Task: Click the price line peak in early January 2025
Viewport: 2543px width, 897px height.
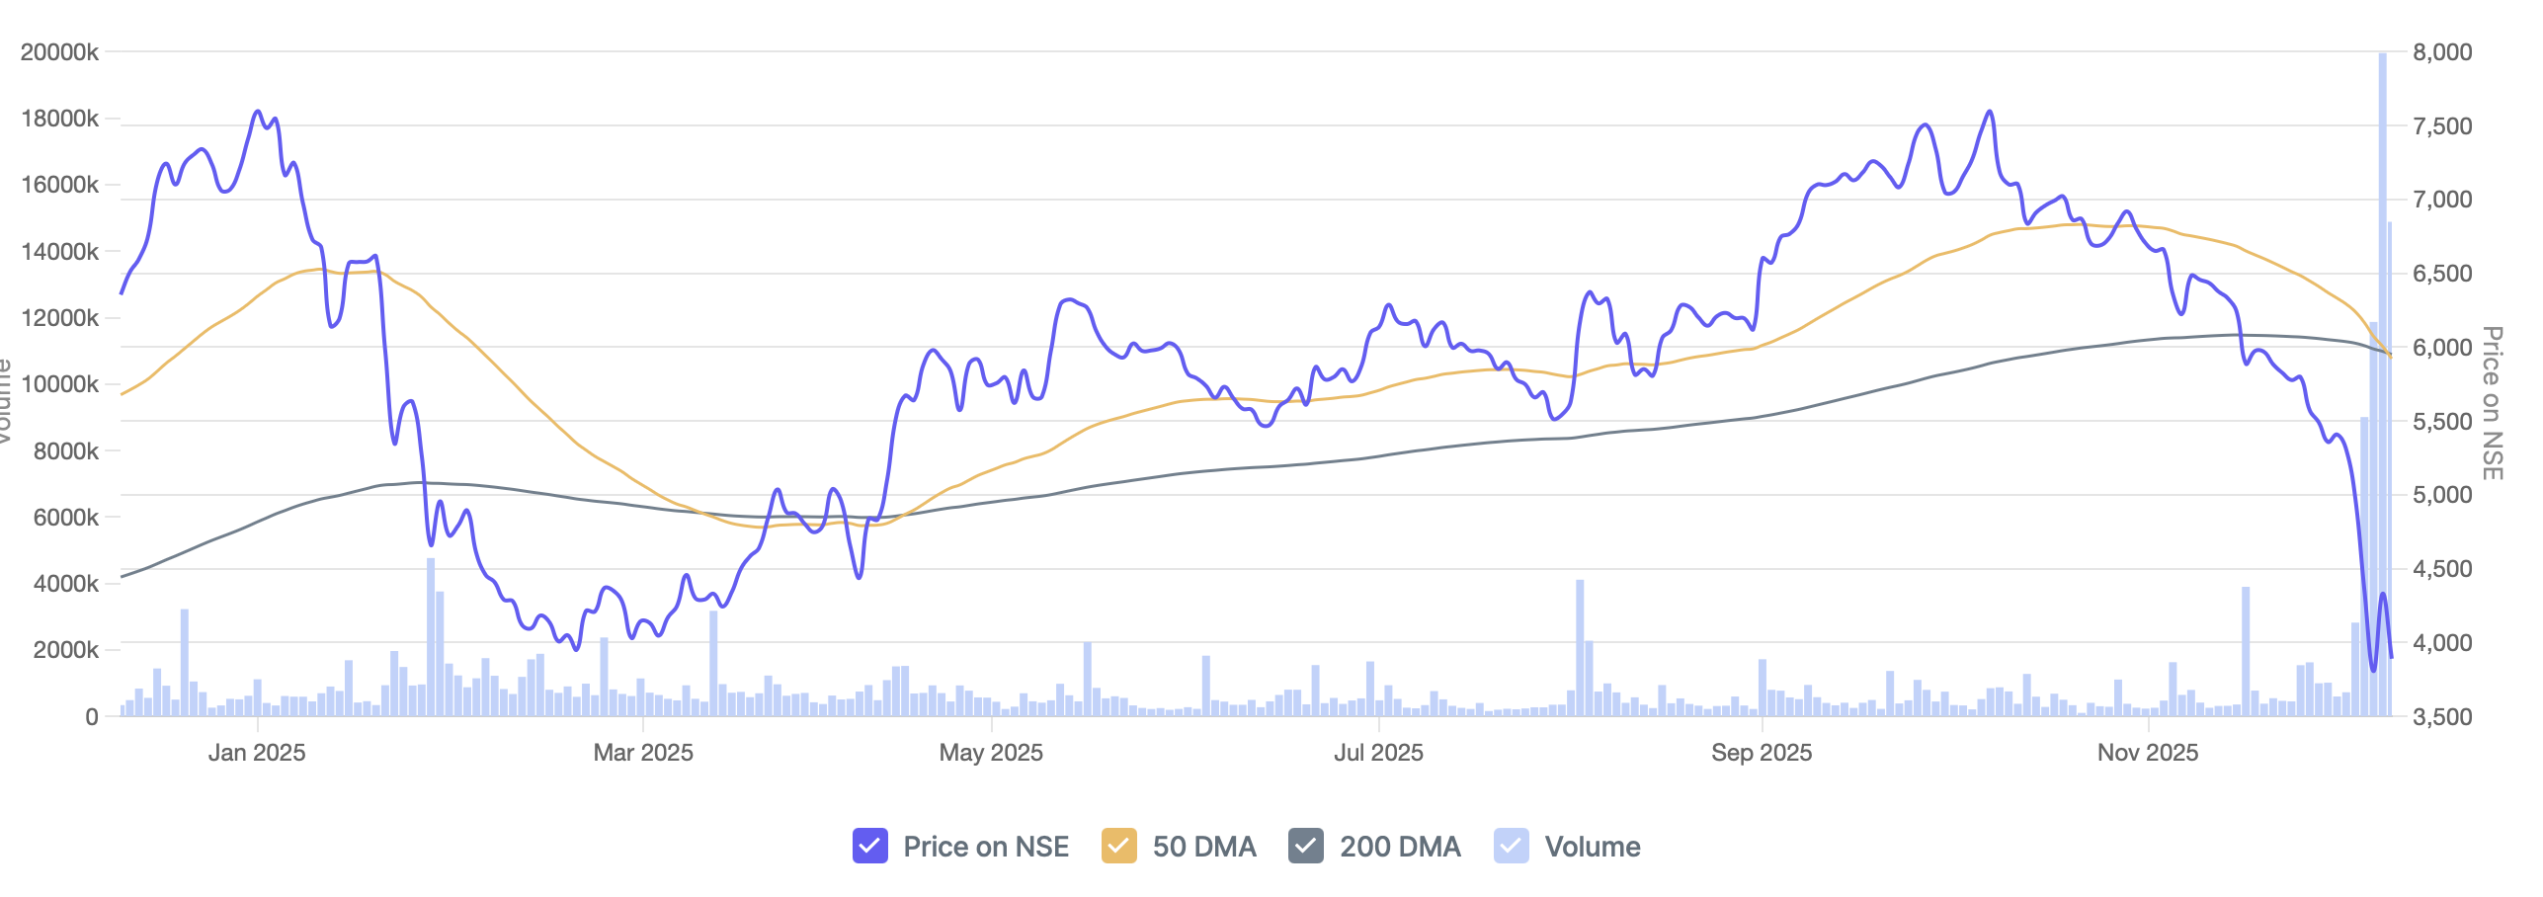Action: pos(258,112)
